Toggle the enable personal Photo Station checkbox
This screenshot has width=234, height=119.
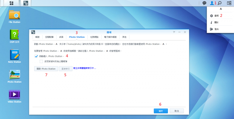(x=36, y=56)
